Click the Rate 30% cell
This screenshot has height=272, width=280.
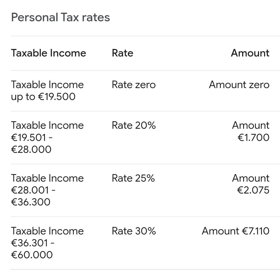134,231
